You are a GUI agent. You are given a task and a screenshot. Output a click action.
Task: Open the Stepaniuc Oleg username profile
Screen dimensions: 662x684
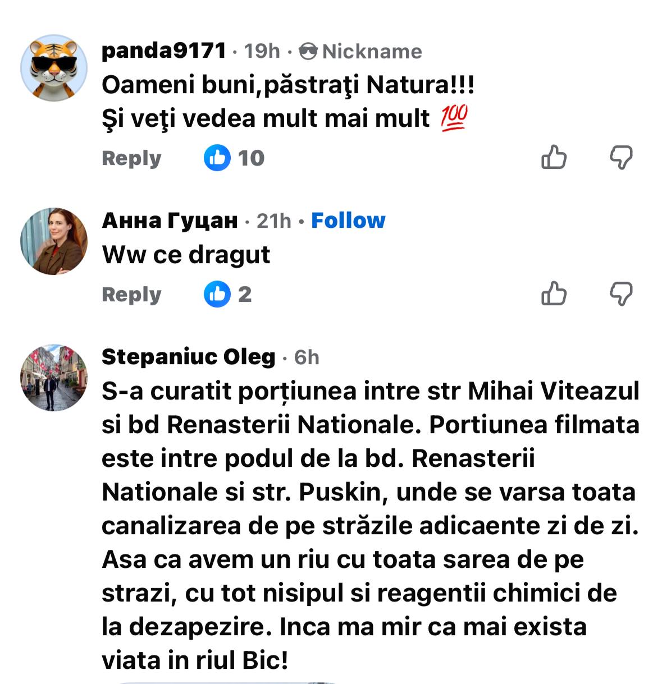189,357
